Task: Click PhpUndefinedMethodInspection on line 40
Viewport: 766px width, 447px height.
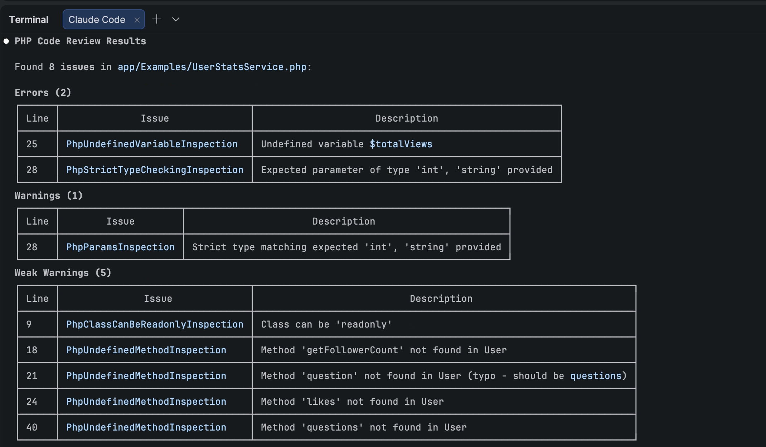Action: point(146,427)
